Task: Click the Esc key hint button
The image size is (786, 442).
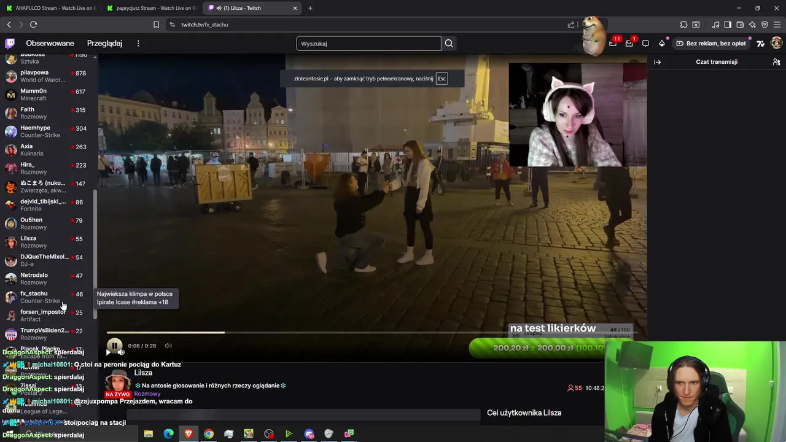Action: [x=442, y=79]
